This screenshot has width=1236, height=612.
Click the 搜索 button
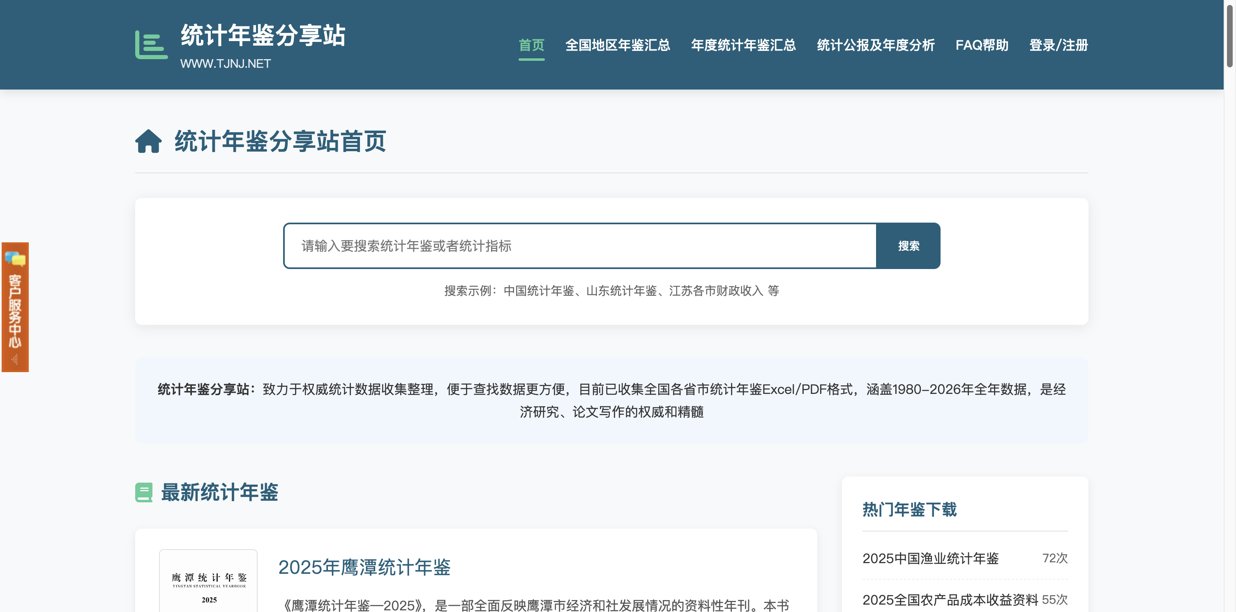pyautogui.click(x=908, y=246)
